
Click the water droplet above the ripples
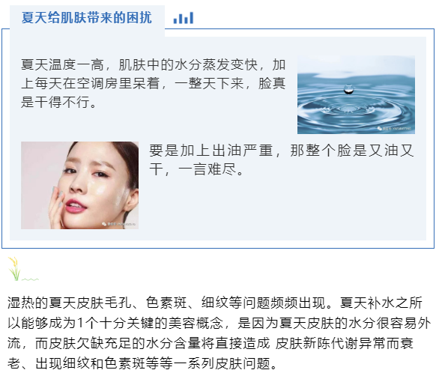tap(348, 89)
